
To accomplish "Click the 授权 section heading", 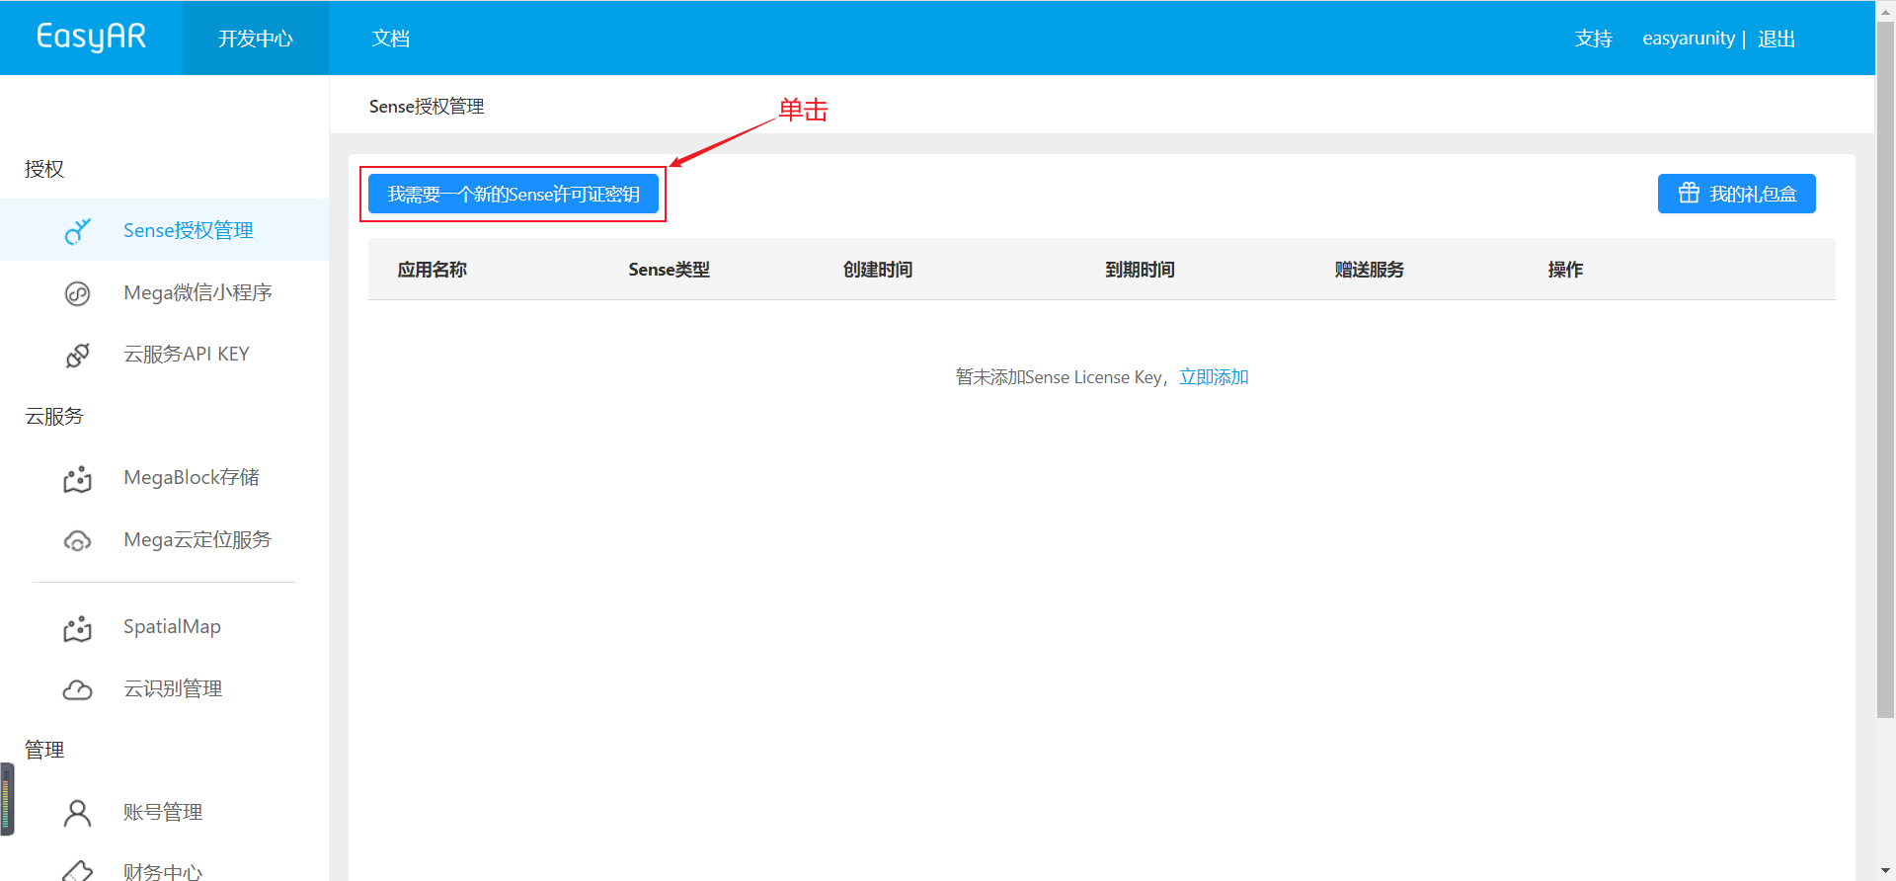I will (44, 169).
